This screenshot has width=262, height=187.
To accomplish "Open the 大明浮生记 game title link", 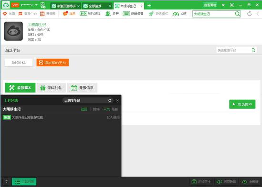I will [37, 25].
